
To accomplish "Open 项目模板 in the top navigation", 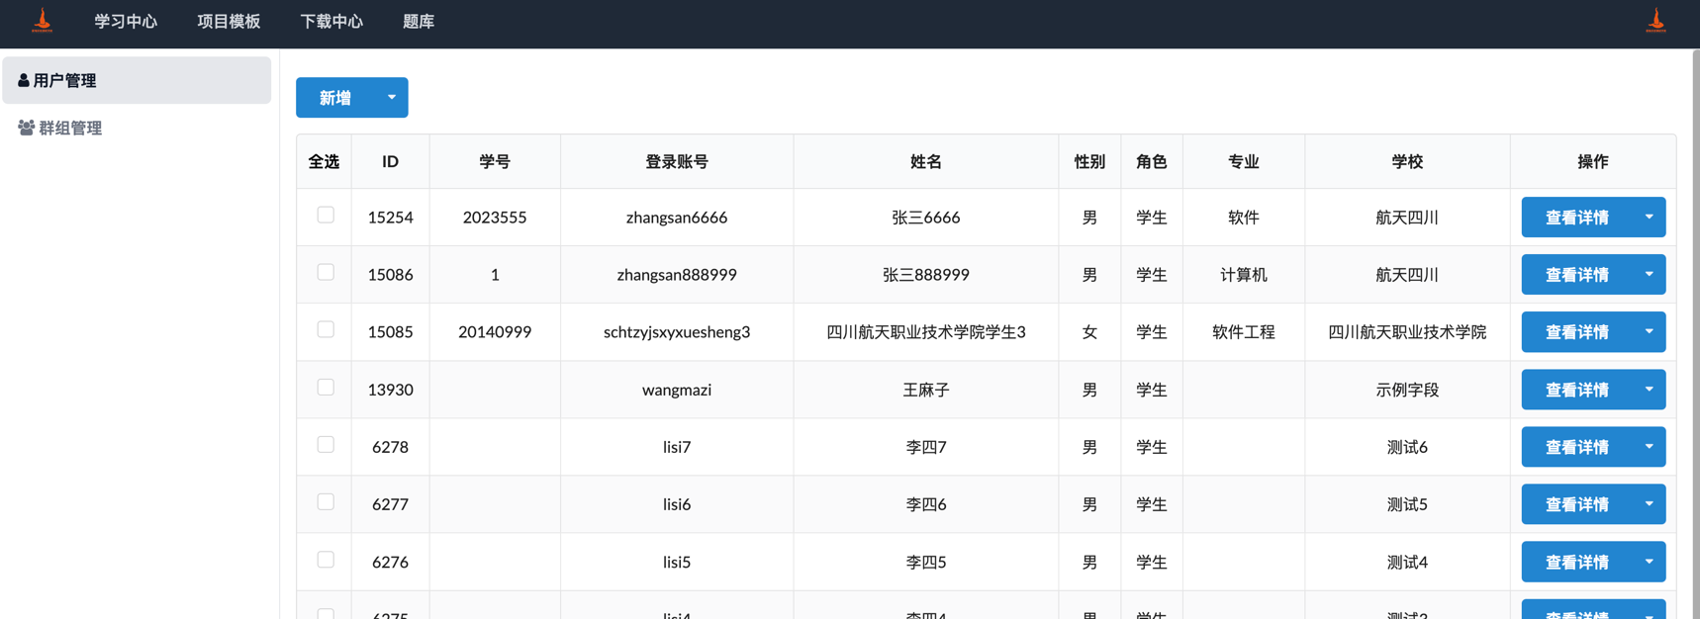I will 229,22.
